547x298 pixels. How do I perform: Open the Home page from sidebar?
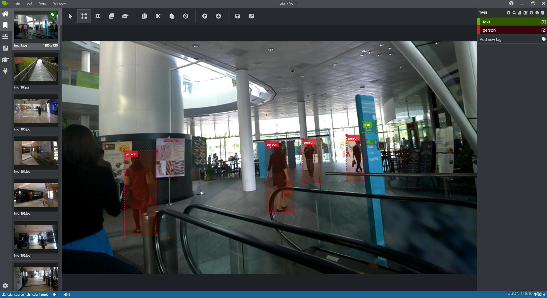(x=5, y=14)
